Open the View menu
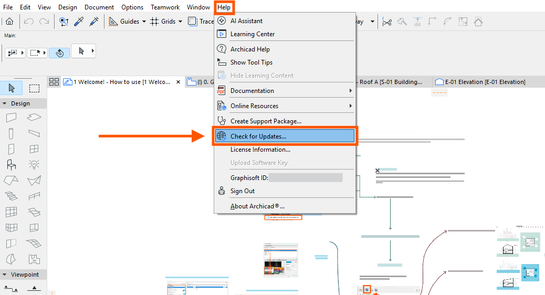Screen dimensions: 545x295 pos(44,7)
